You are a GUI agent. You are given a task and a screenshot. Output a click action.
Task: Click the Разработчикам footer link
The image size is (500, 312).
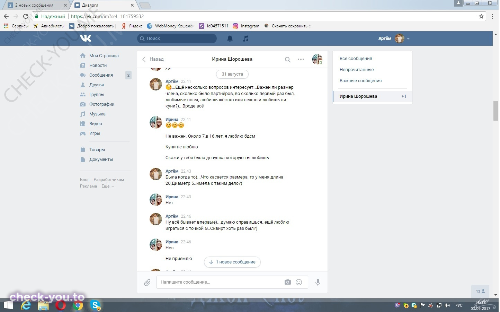pyautogui.click(x=109, y=180)
